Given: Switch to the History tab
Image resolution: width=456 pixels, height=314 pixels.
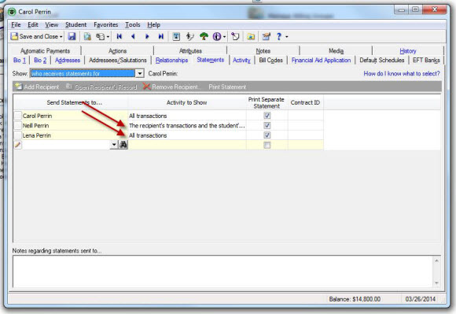Looking at the screenshot, I should coord(408,50).
